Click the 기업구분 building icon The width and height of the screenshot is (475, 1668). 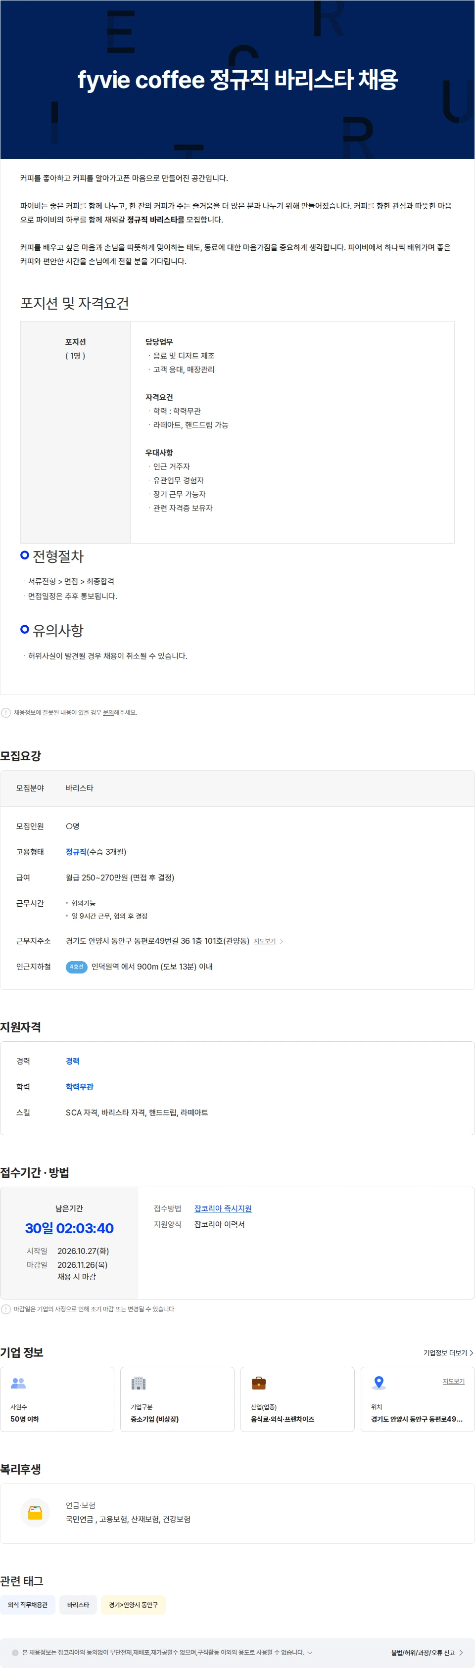point(139,1383)
